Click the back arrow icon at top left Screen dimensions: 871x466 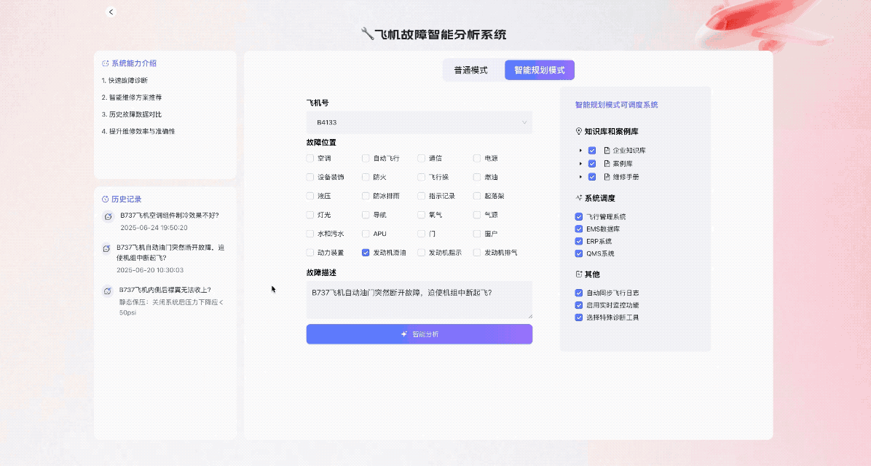[x=111, y=12]
